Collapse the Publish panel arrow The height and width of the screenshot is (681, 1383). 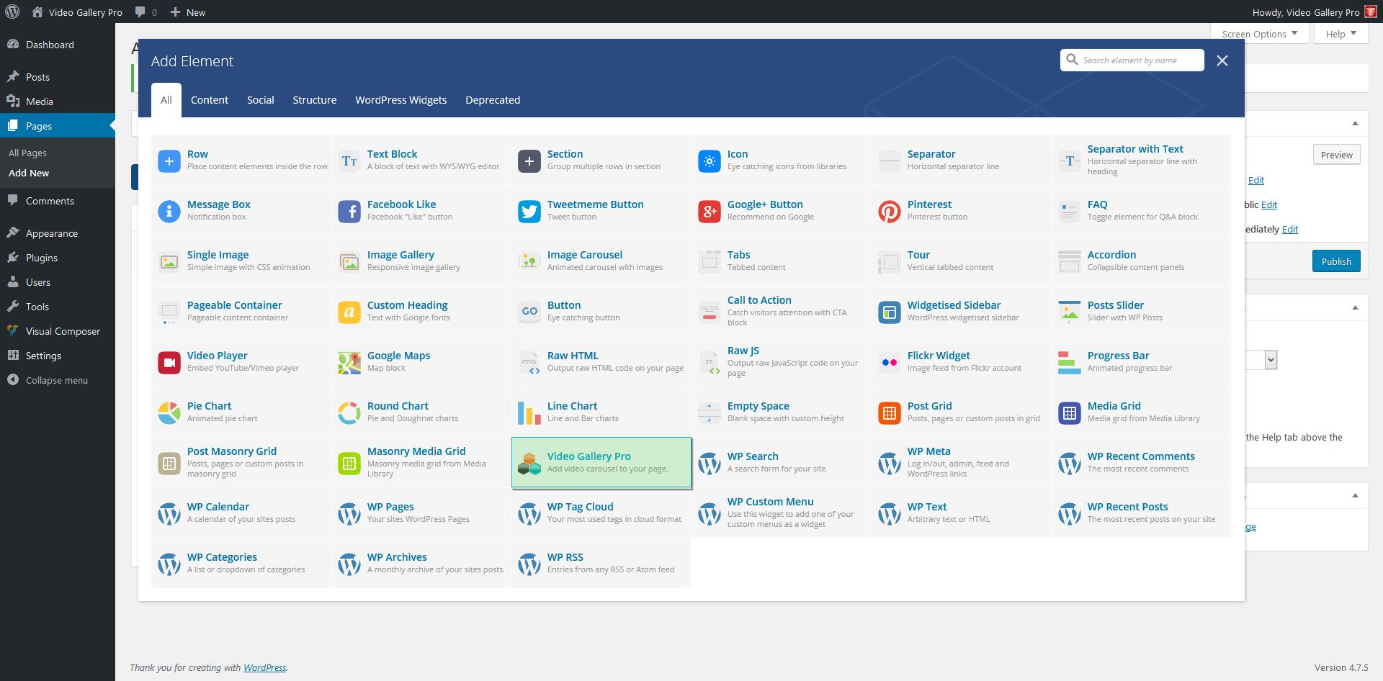tap(1355, 123)
